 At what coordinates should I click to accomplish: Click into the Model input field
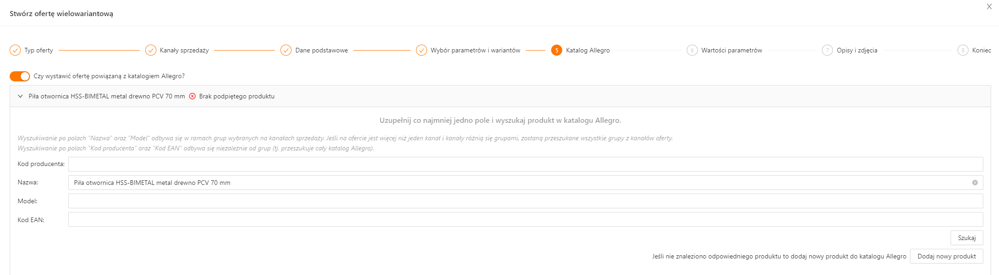tap(525, 201)
